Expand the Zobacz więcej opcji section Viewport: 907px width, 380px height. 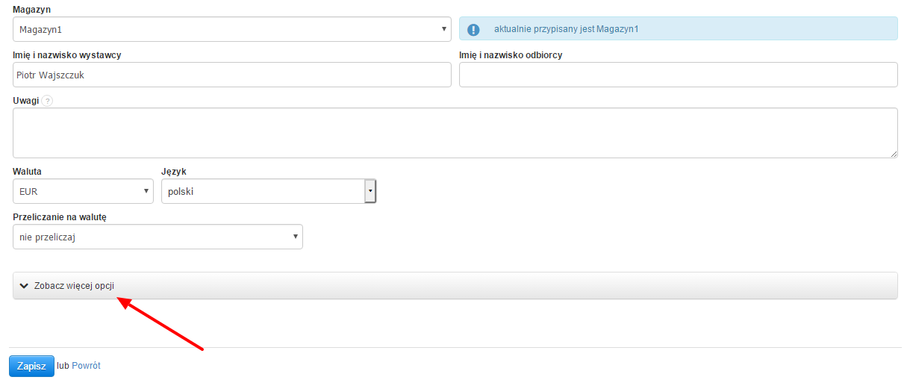click(x=74, y=286)
